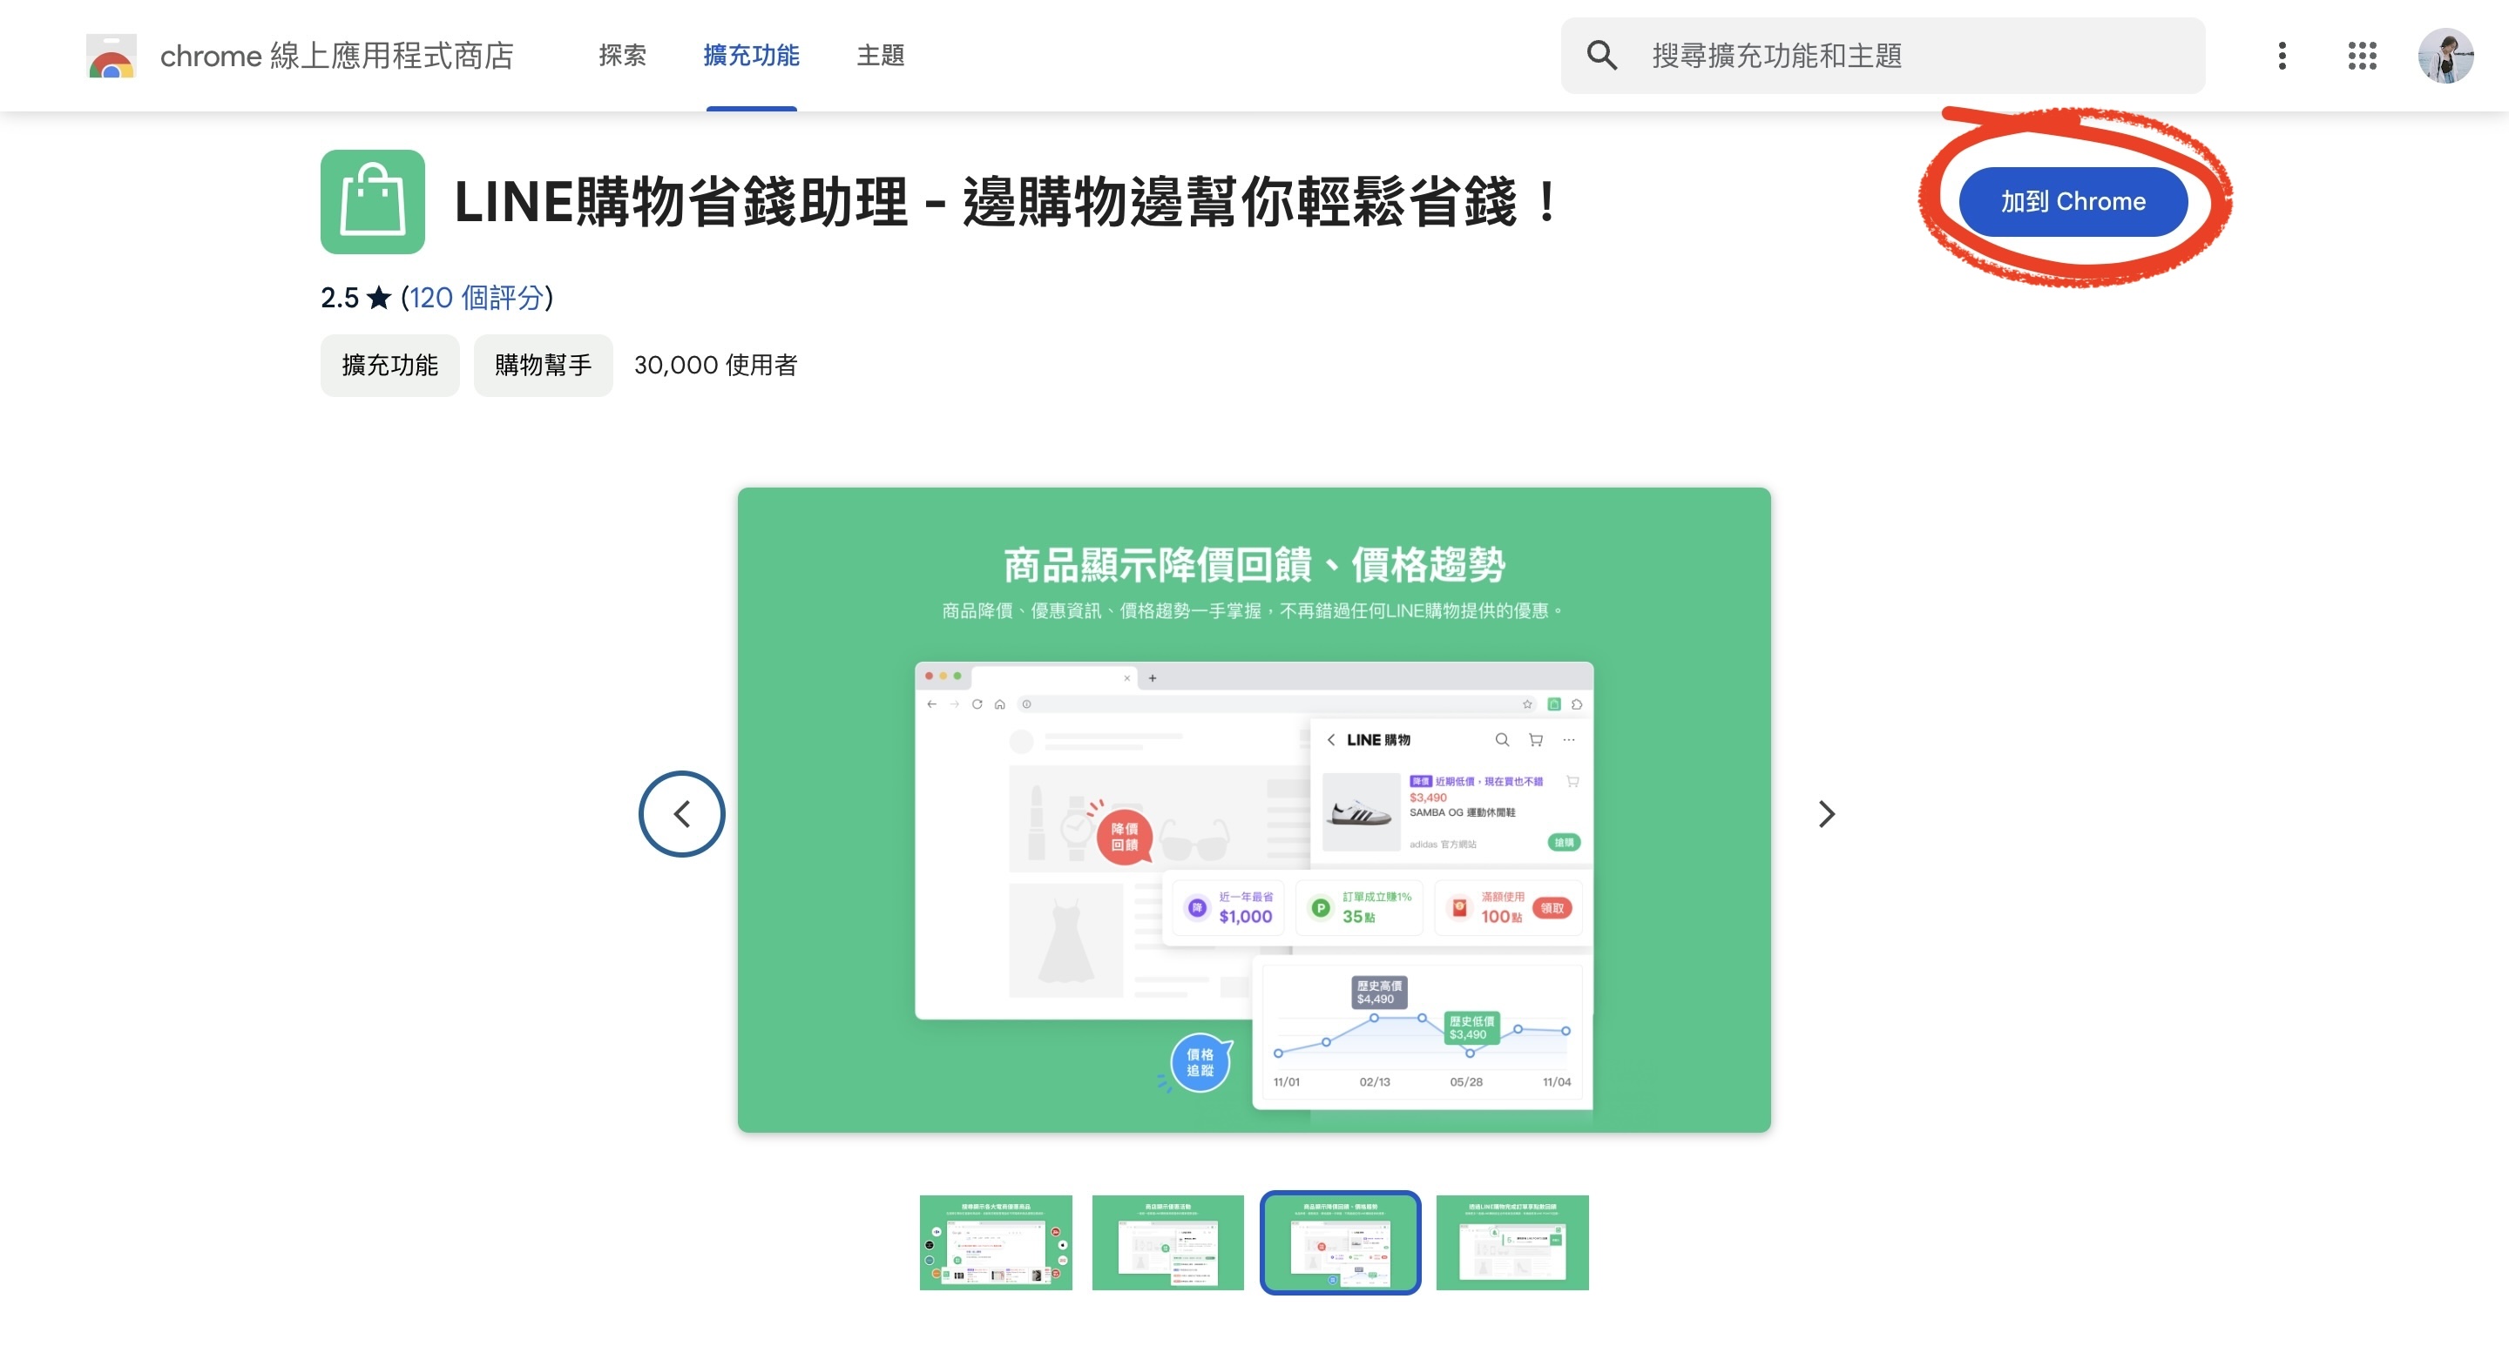2509x1346 pixels.
Task: Click the left carousel arrow
Action: click(682, 812)
